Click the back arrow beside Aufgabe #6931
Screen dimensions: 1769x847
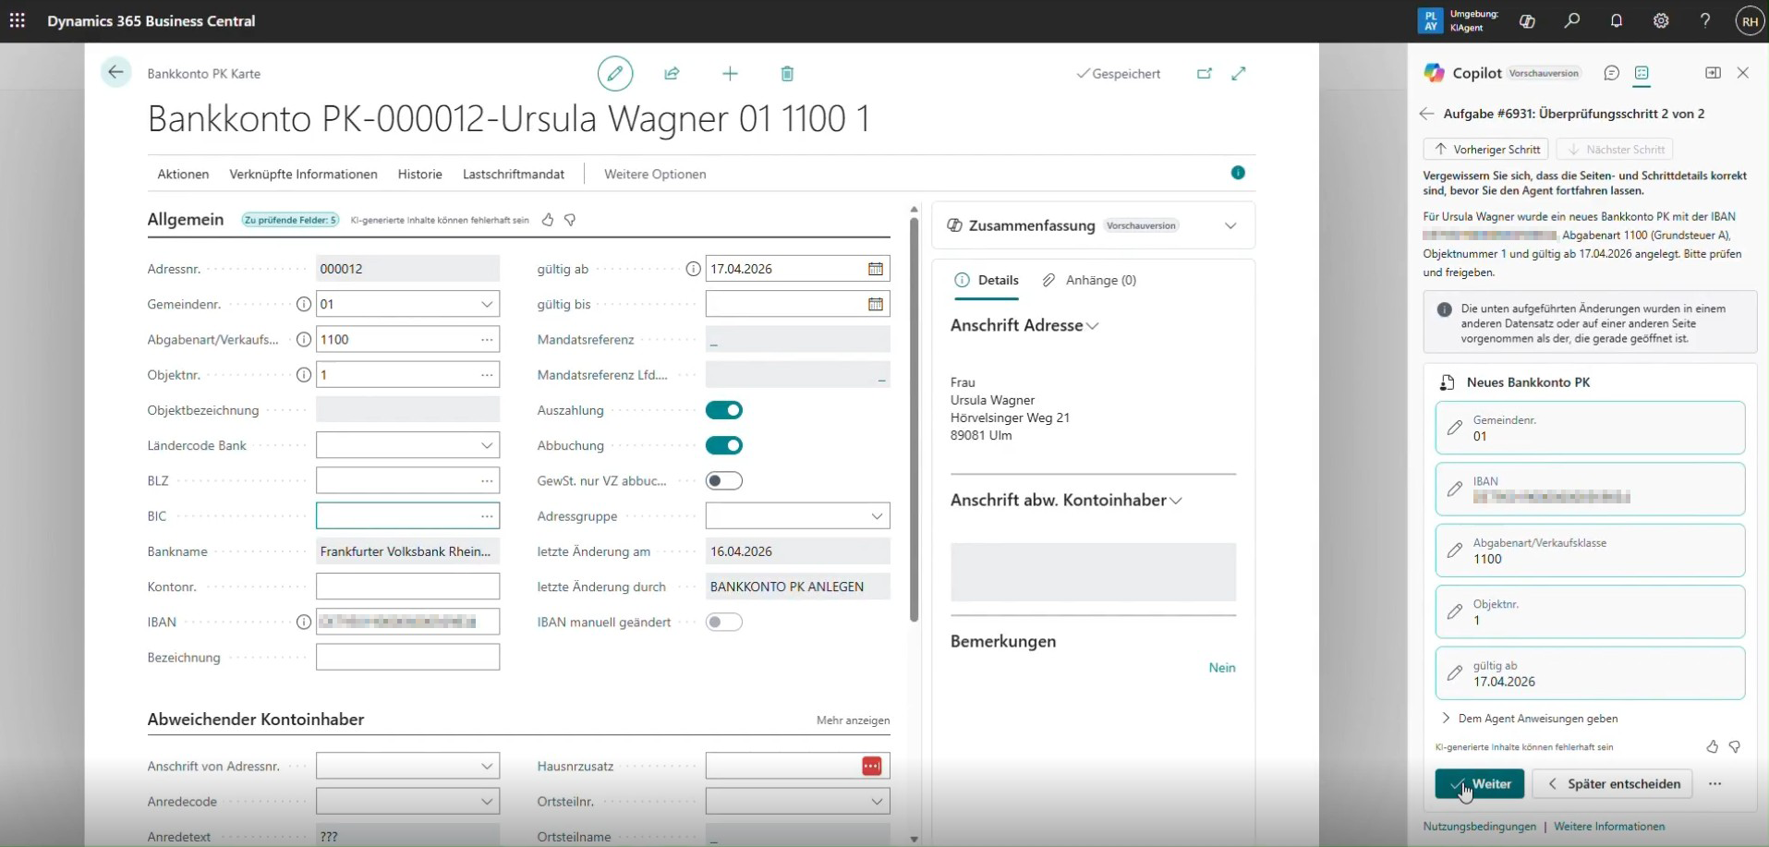click(1427, 114)
